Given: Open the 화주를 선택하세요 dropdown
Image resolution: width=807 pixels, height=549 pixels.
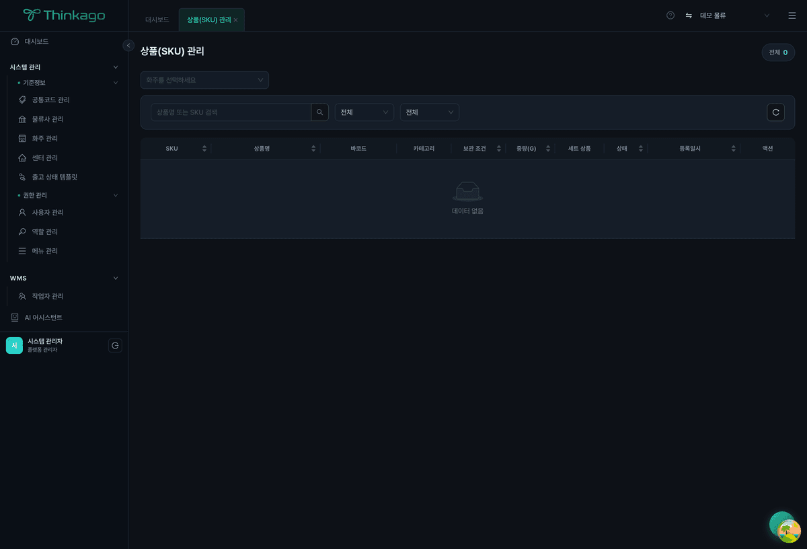Looking at the screenshot, I should [x=204, y=80].
